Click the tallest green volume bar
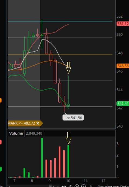129x187 pixels. tap(42, 158)
